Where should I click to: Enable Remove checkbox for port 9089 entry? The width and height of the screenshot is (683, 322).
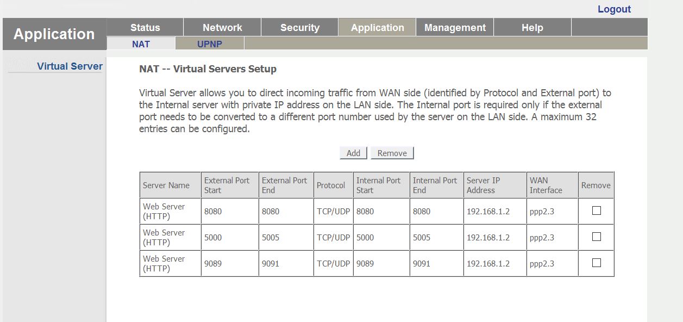point(596,263)
